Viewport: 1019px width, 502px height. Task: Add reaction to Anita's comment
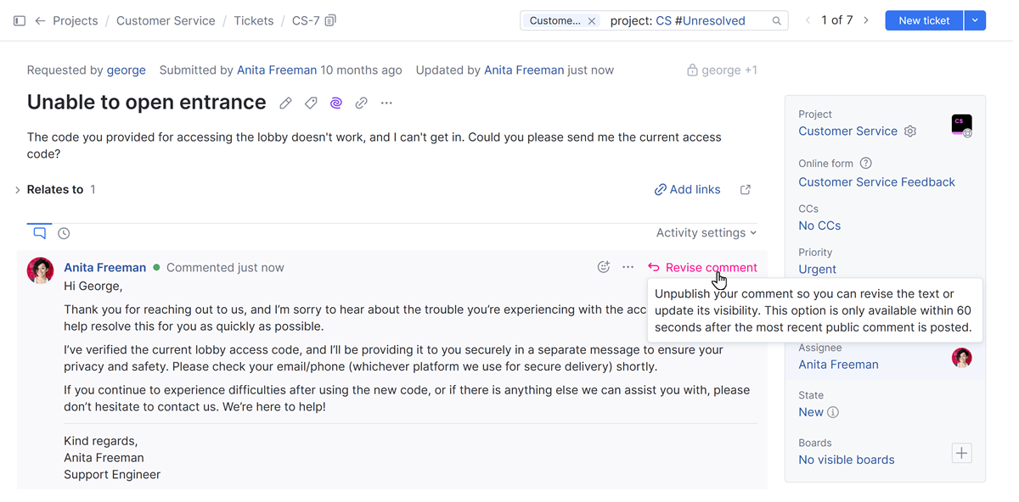tap(604, 267)
